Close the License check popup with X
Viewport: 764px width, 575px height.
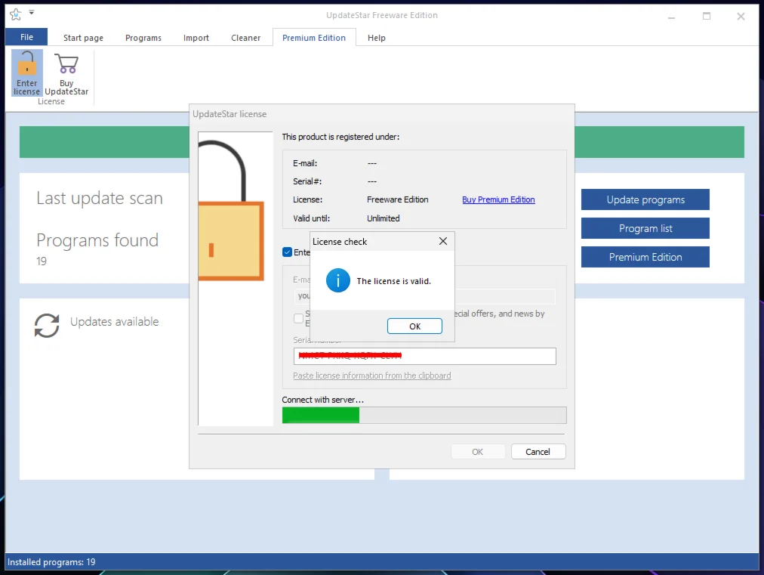(x=443, y=241)
